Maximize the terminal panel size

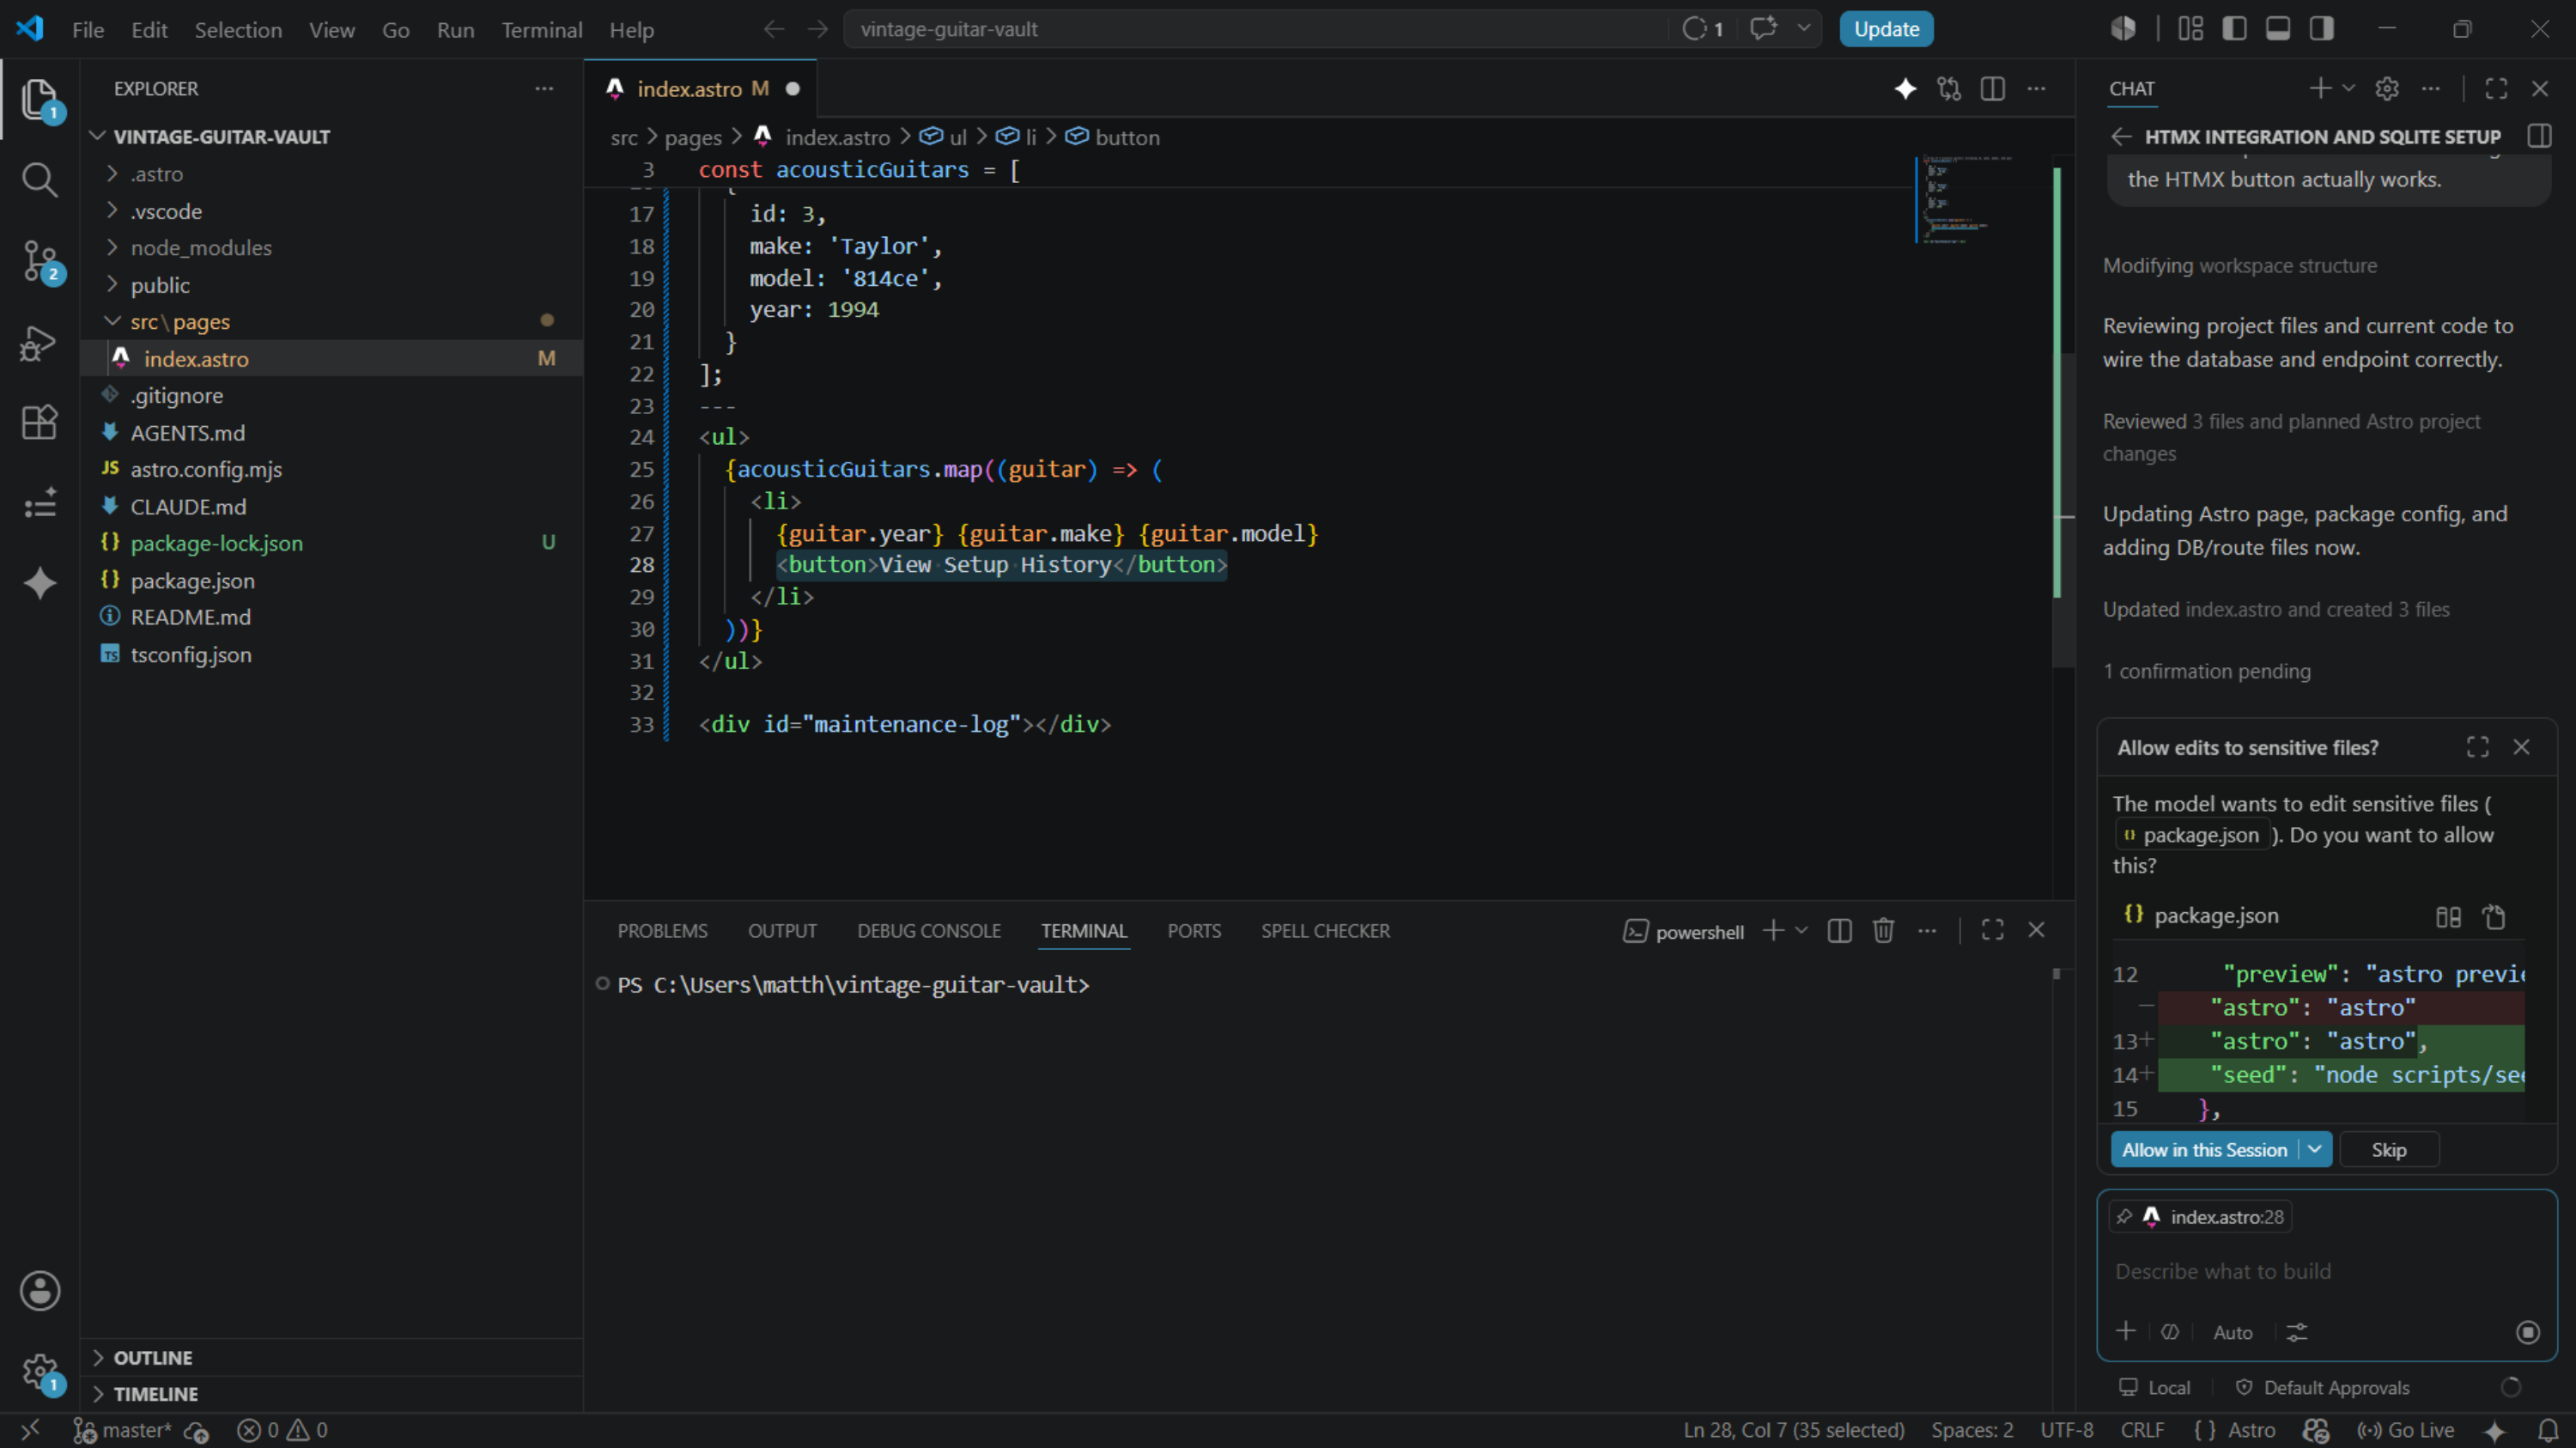1992,931
